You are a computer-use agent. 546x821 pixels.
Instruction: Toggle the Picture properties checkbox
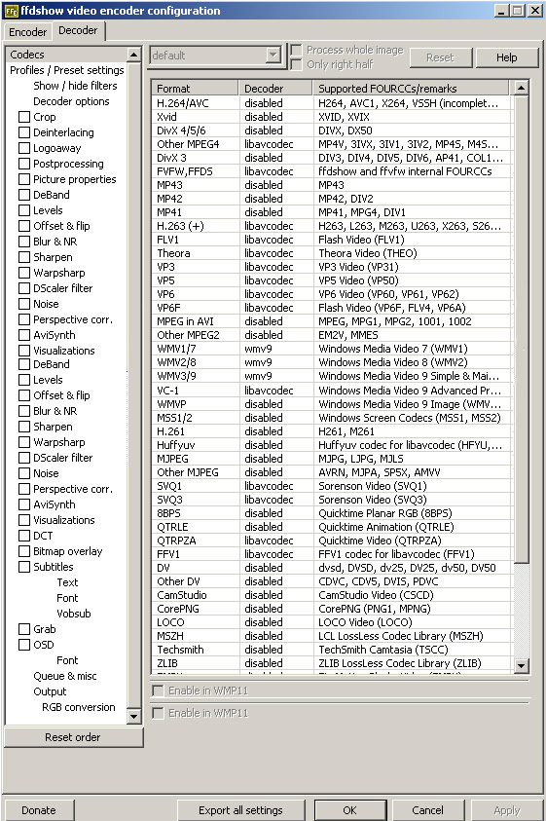pyautogui.click(x=24, y=179)
